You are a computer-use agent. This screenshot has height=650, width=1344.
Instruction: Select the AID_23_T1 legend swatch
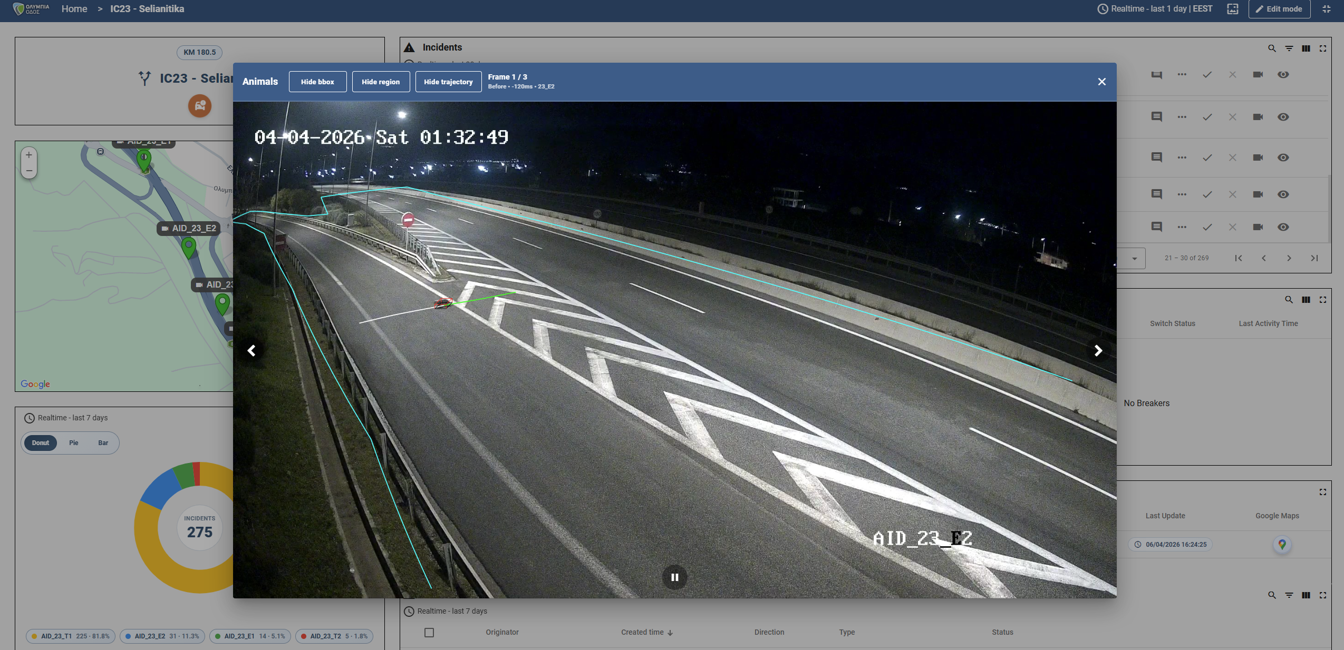(34, 636)
